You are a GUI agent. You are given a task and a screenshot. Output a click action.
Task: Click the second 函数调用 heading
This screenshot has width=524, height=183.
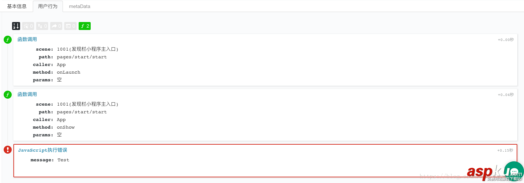click(x=27, y=94)
